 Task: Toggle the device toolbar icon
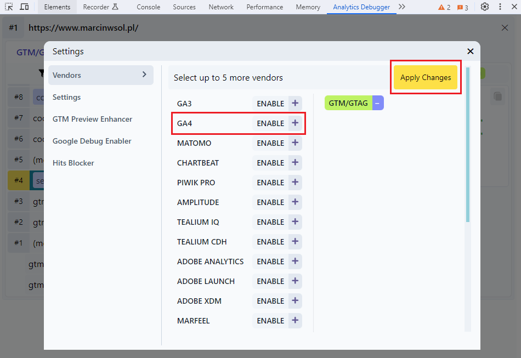pos(24,7)
